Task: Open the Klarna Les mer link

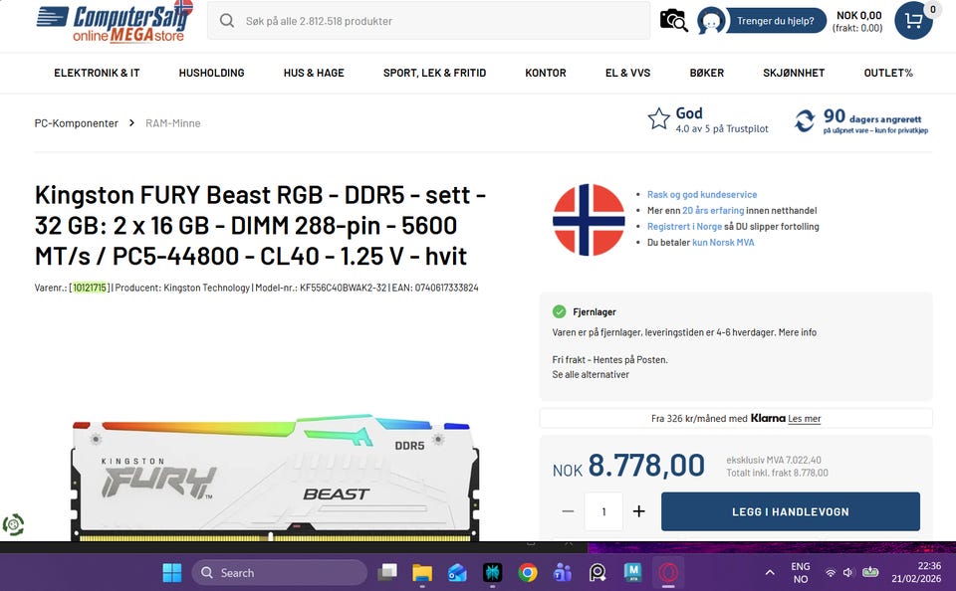Action: 805,419
